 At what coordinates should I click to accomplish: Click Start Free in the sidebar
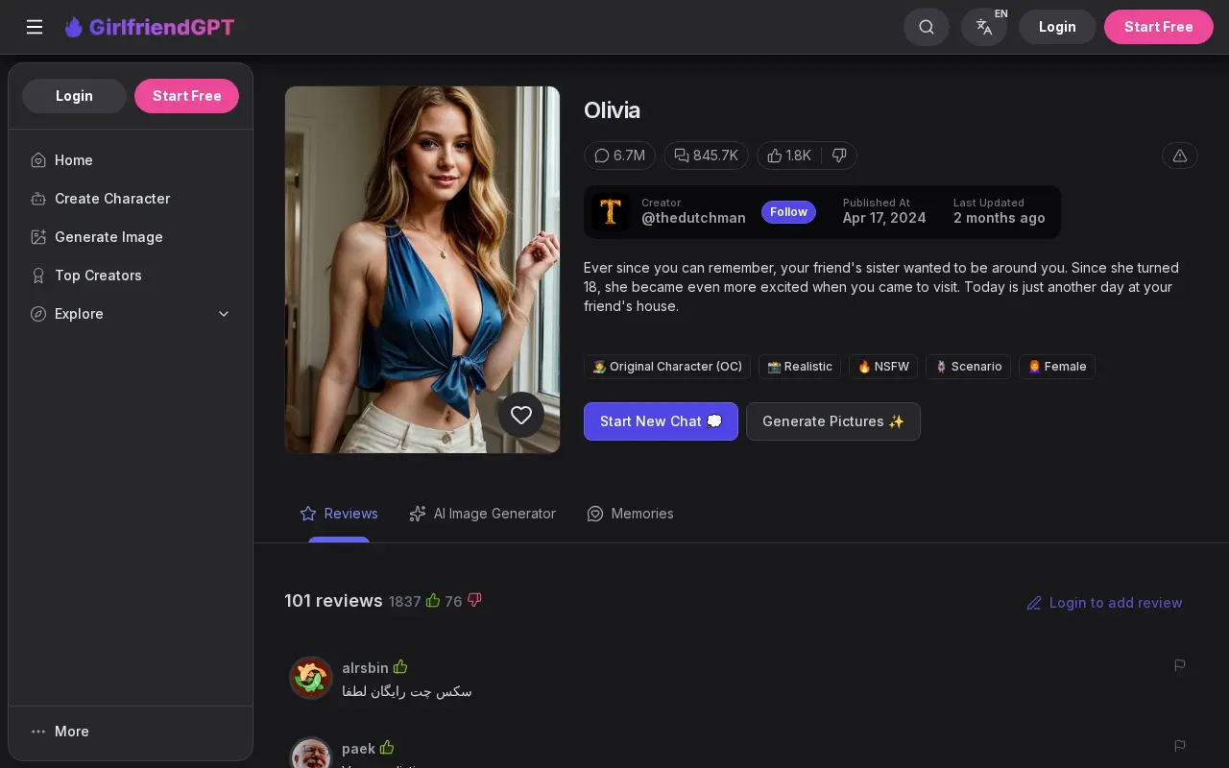187,96
